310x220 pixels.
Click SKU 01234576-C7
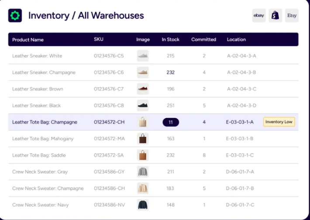coord(109,89)
